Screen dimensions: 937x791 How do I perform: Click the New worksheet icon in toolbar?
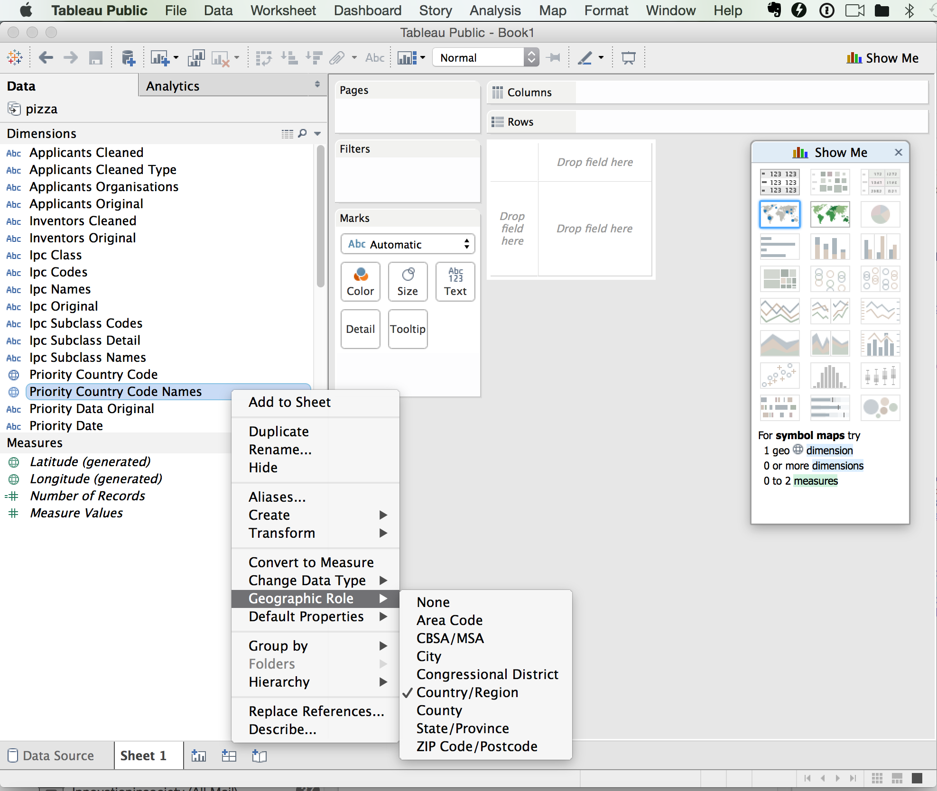coord(160,58)
